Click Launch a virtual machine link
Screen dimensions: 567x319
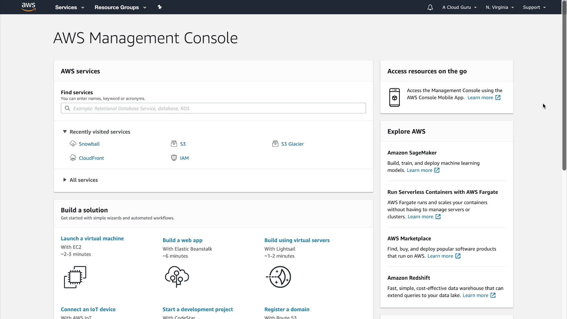pyautogui.click(x=92, y=238)
